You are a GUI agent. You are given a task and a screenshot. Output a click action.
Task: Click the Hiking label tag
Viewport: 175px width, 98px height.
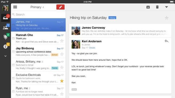[112, 18]
